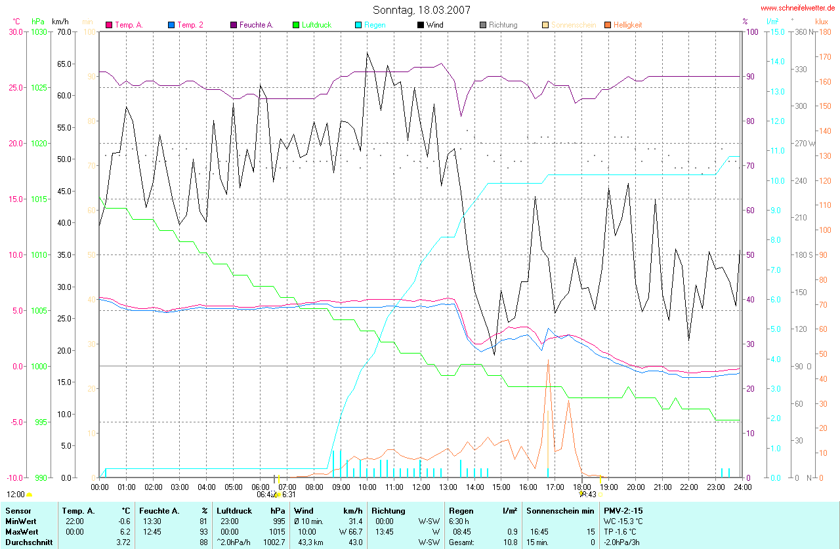Viewport: 840px width, 549px height.
Task: Select the 'Regen' legend label
Action: tap(375, 25)
